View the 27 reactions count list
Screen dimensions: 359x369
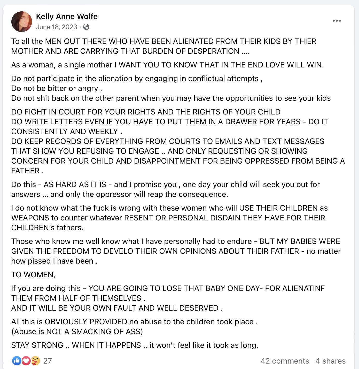(x=48, y=361)
